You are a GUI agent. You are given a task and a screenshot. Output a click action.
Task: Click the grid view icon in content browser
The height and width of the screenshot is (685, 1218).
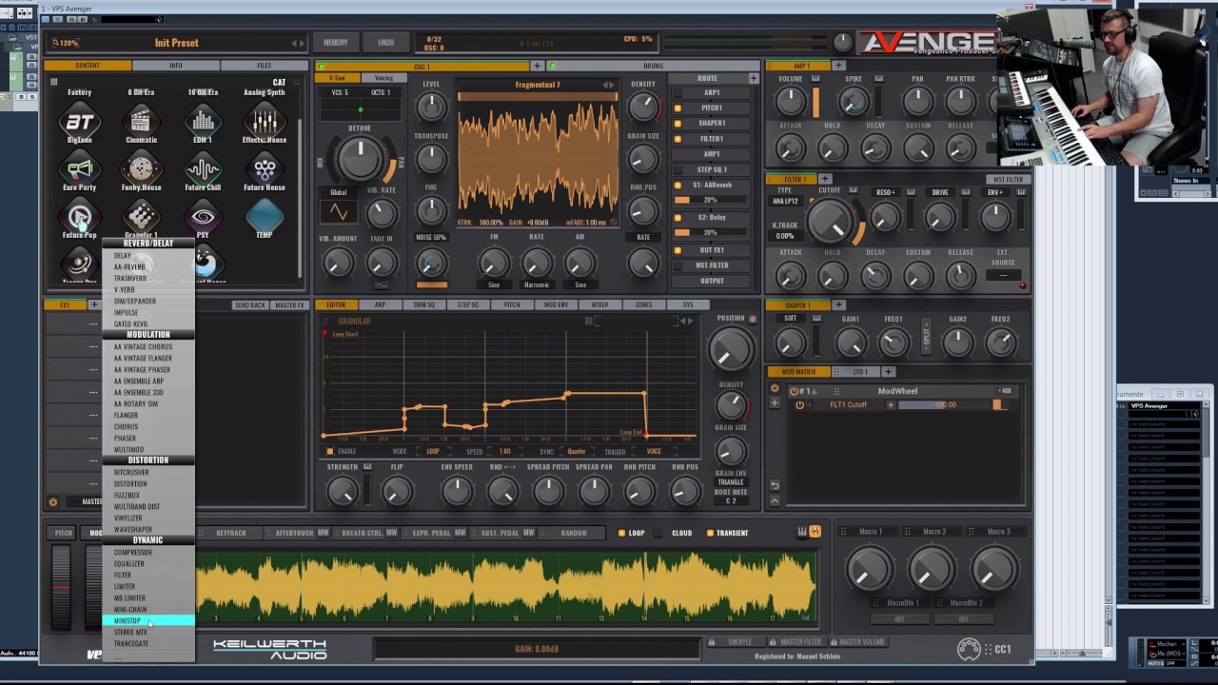pyautogui.click(x=54, y=82)
